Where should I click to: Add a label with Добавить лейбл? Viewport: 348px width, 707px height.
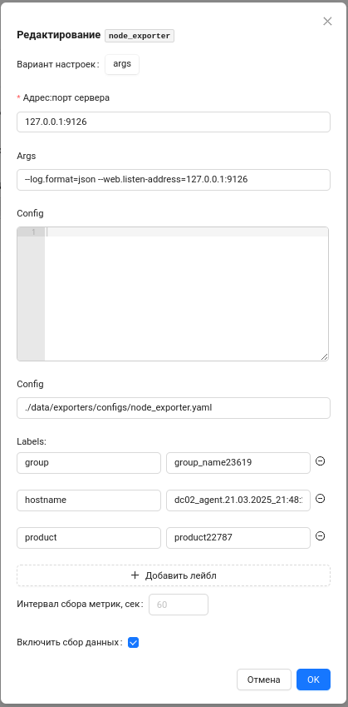[x=174, y=575]
